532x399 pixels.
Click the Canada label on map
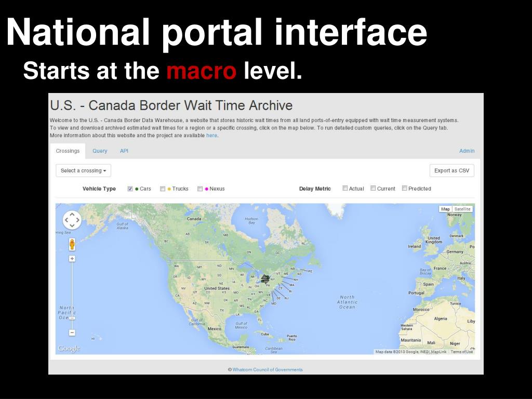click(194, 219)
